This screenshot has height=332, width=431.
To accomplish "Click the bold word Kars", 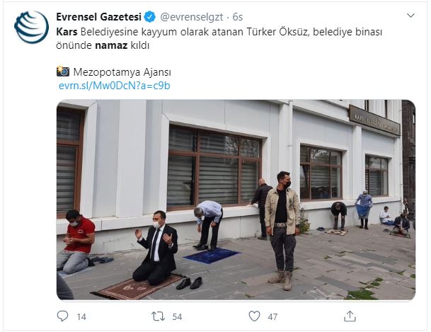I will 67,32.
